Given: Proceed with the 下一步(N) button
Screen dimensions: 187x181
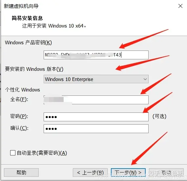Looking at the screenshot, I should point(128,172).
